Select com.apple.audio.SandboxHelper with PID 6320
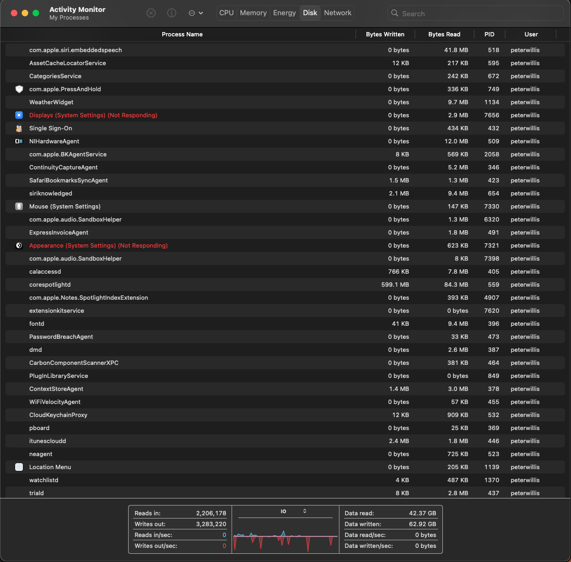The height and width of the screenshot is (562, 571). pos(285,219)
